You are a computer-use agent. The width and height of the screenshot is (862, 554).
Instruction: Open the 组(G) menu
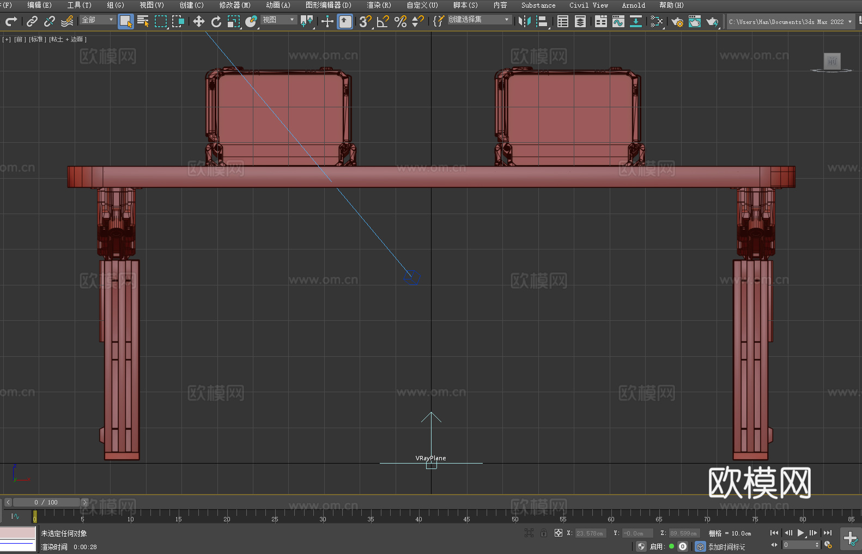pos(116,5)
